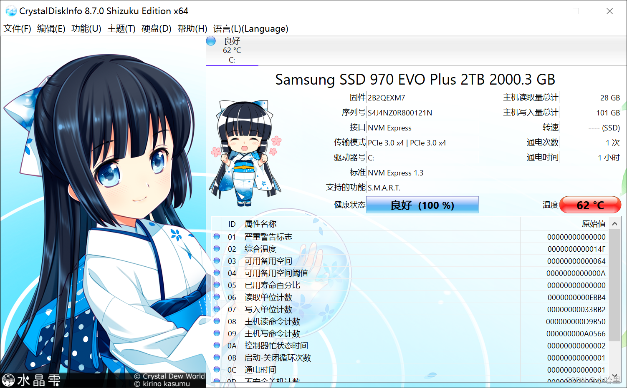Click status orb of row 09 主机写命令计数
This screenshot has width=627, height=388.
[x=217, y=333]
